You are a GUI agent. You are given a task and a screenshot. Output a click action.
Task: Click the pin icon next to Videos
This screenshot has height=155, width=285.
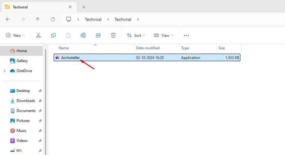point(40,141)
